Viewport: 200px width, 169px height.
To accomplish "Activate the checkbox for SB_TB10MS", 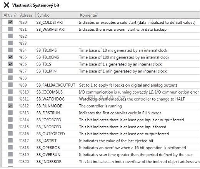I will coord(10,50).
